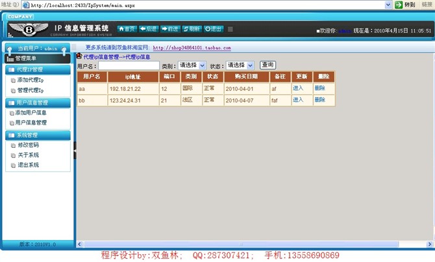Collapse the 代理IP管理 menu section
The width and height of the screenshot is (435, 262).
(x=38, y=69)
